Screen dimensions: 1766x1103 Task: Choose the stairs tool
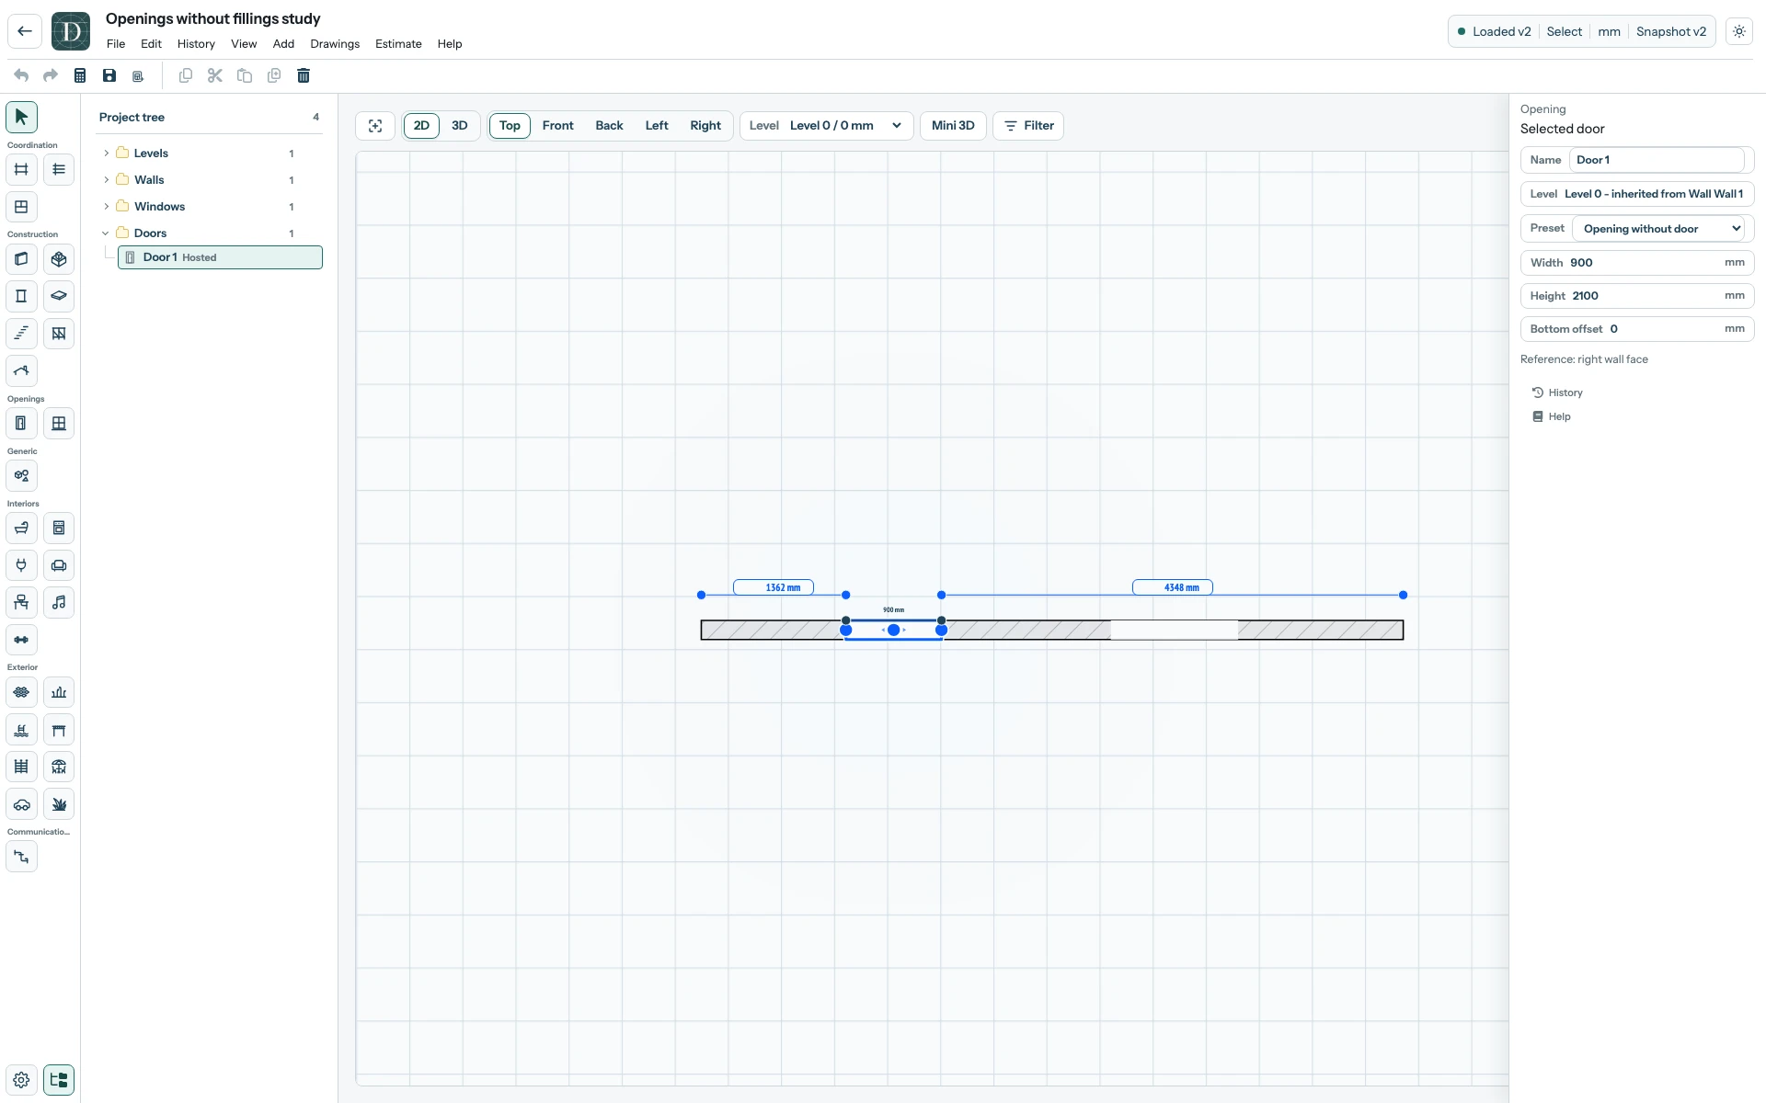click(x=21, y=334)
